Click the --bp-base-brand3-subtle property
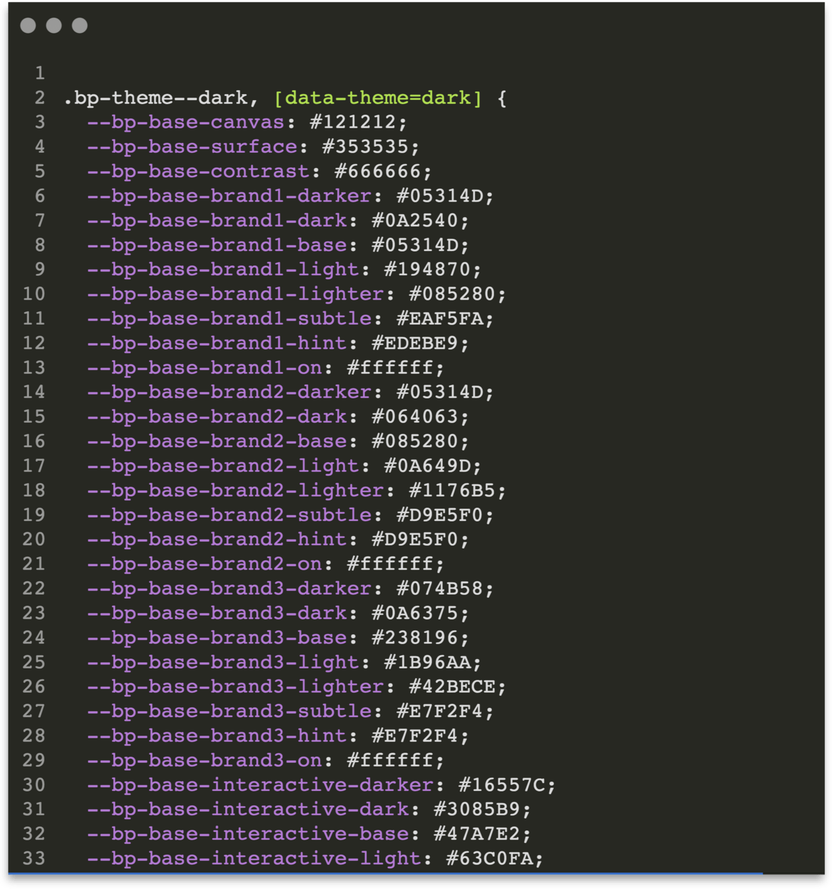 click(x=229, y=711)
